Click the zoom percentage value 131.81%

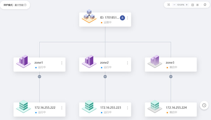(x=180, y=5)
